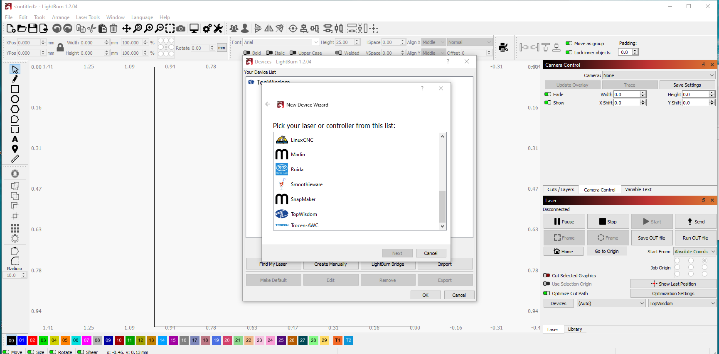Select Ruida in the controller list
The image size is (719, 354).
[x=356, y=169]
